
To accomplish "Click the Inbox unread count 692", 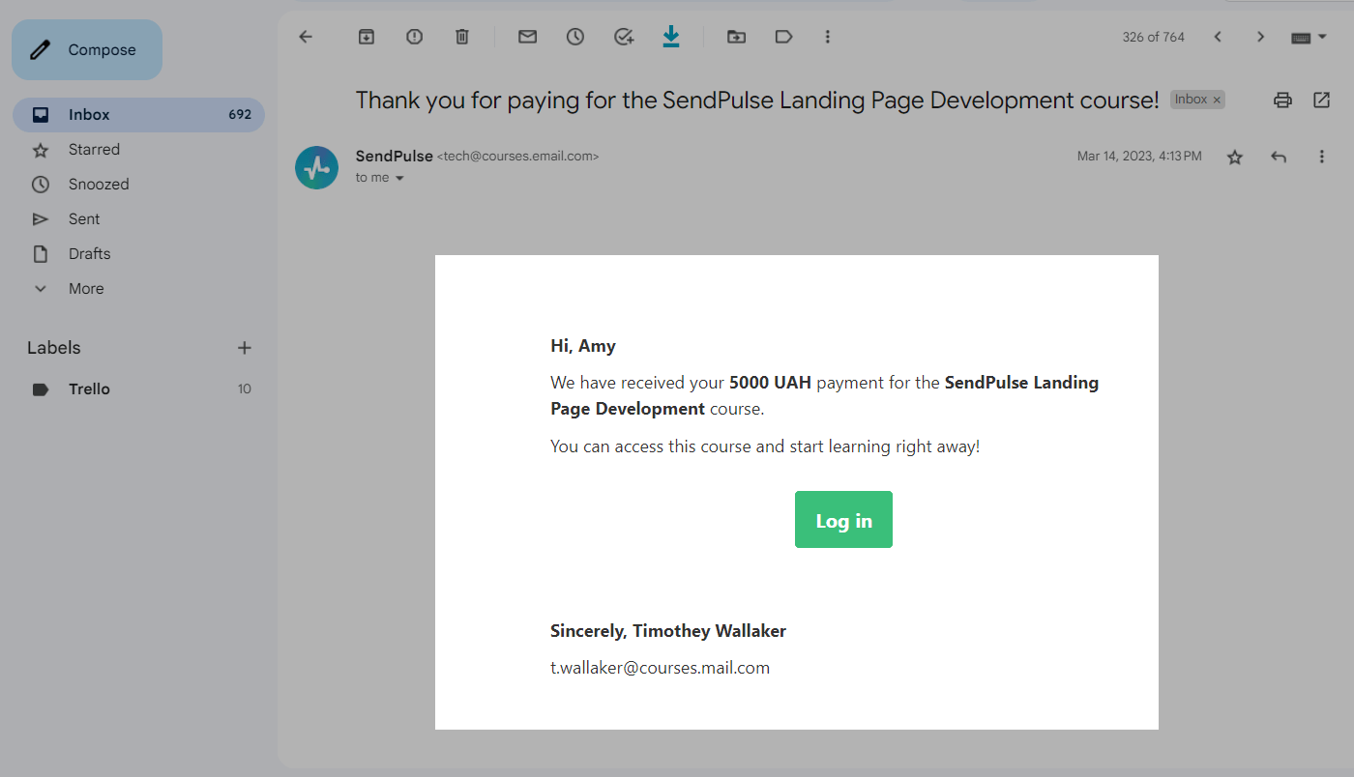I will point(240,114).
